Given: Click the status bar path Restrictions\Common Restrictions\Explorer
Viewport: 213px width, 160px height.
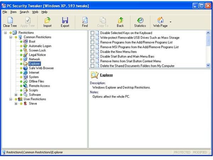Looking at the screenshot, I should point(34,152).
